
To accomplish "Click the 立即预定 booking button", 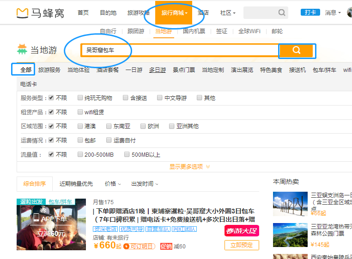I will pyautogui.click(x=242, y=245).
